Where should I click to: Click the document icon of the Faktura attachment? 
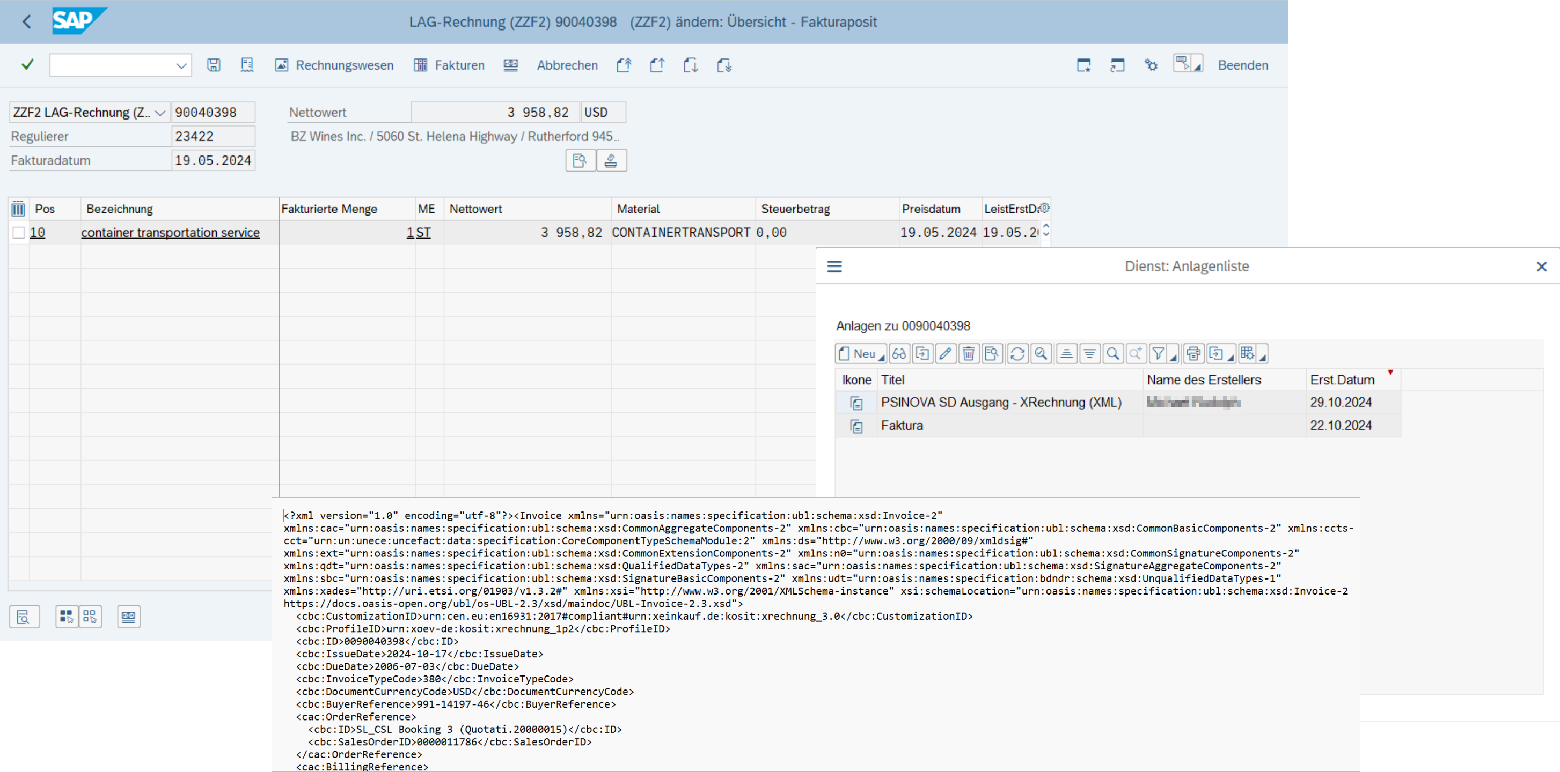click(x=856, y=427)
